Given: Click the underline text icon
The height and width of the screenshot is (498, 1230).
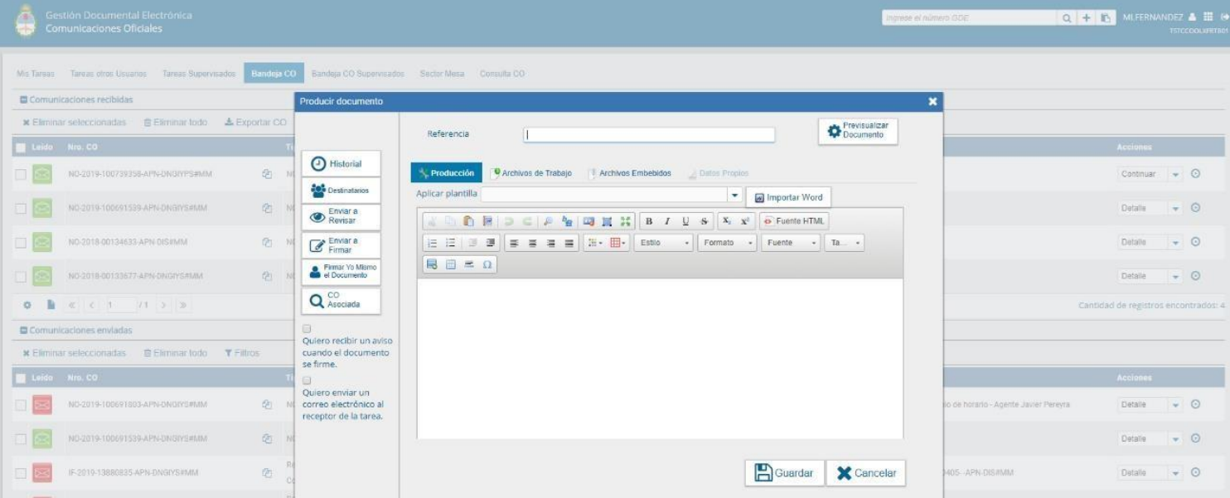Looking at the screenshot, I should pos(685,221).
